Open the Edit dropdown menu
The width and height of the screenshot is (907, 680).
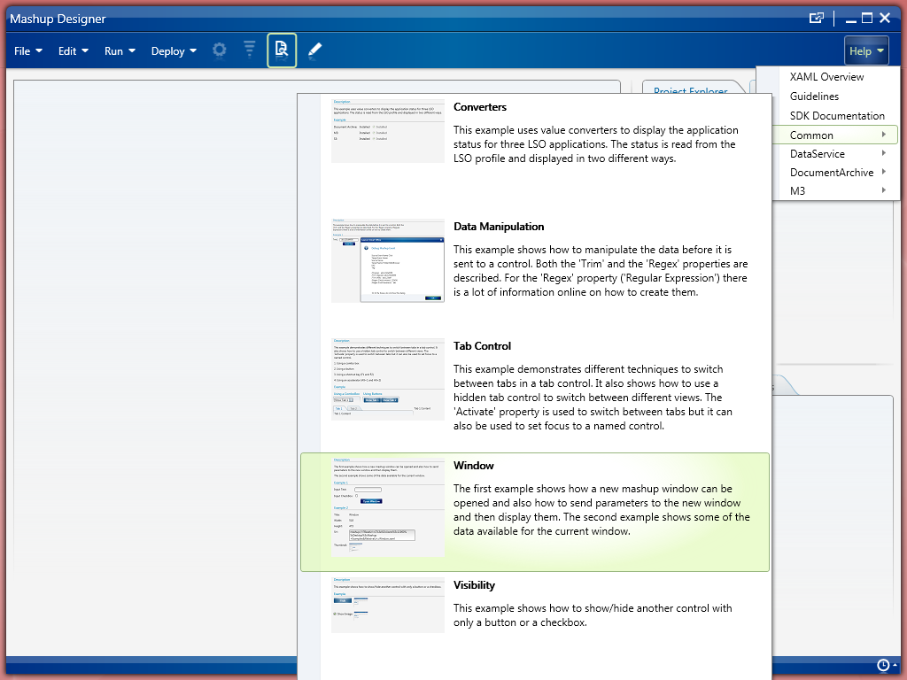click(74, 51)
